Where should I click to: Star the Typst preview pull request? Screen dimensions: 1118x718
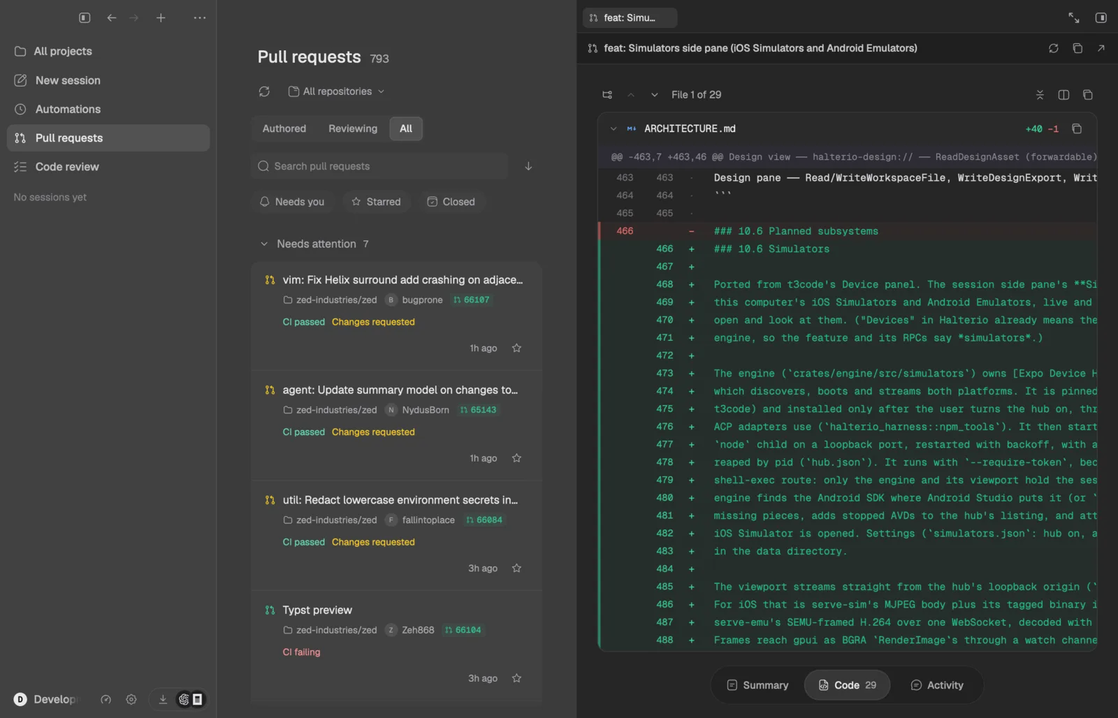pyautogui.click(x=516, y=678)
